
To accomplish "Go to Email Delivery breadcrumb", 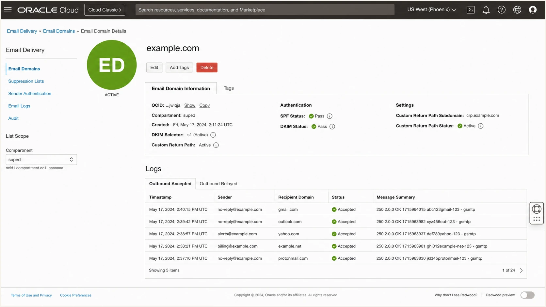I will [22, 31].
